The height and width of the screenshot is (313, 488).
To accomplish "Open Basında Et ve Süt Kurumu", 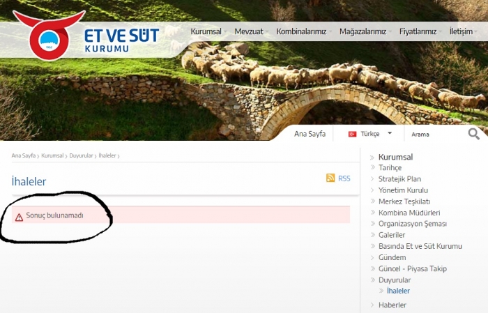I will click(x=420, y=246).
